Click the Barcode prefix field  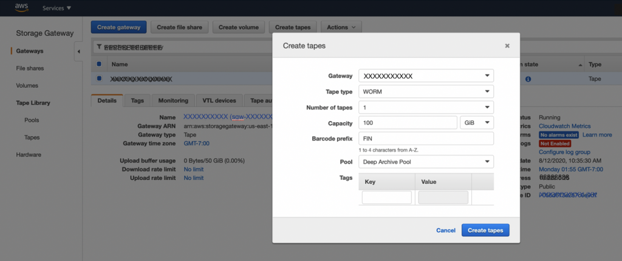[x=426, y=139]
